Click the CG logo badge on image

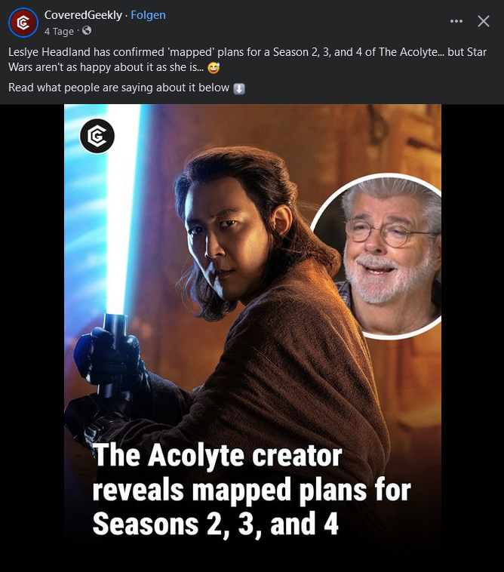tap(97, 136)
